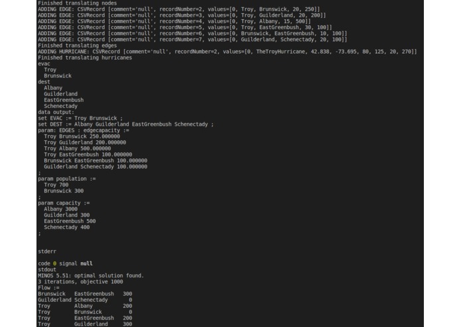Click the 'Brunswick EastGreenbush 100.000000' line
Screen dimensions: 461x327
pos(96,161)
